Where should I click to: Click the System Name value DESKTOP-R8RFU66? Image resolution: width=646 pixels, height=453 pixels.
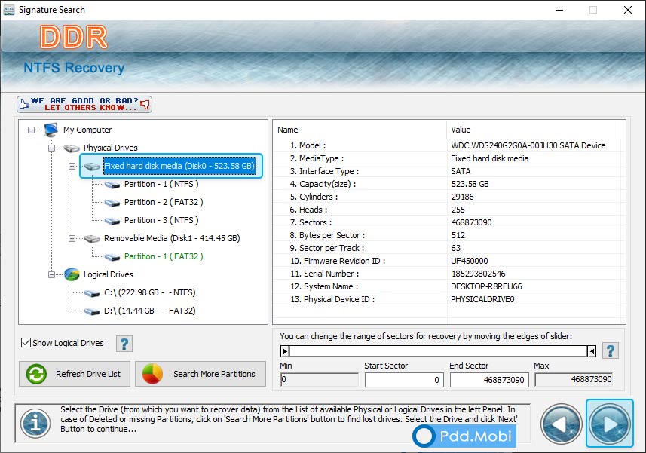point(486,286)
